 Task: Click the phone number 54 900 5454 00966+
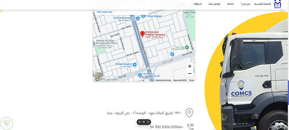click(166, 127)
